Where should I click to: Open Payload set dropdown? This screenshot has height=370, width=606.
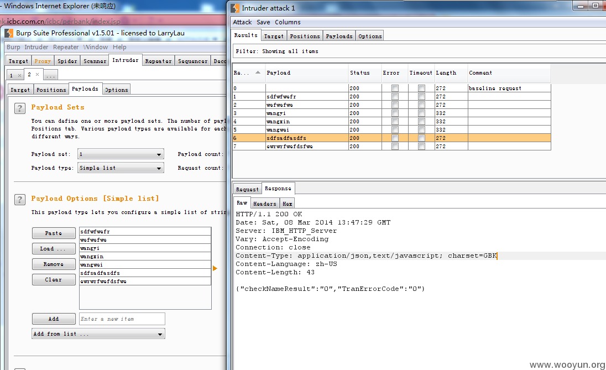pos(121,154)
